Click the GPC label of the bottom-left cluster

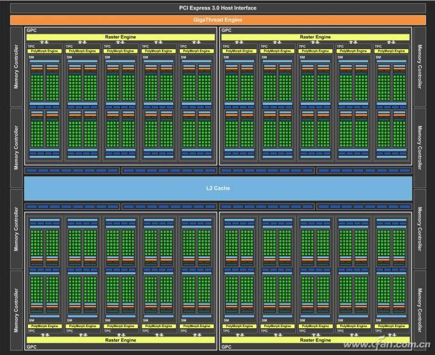pos(32,348)
